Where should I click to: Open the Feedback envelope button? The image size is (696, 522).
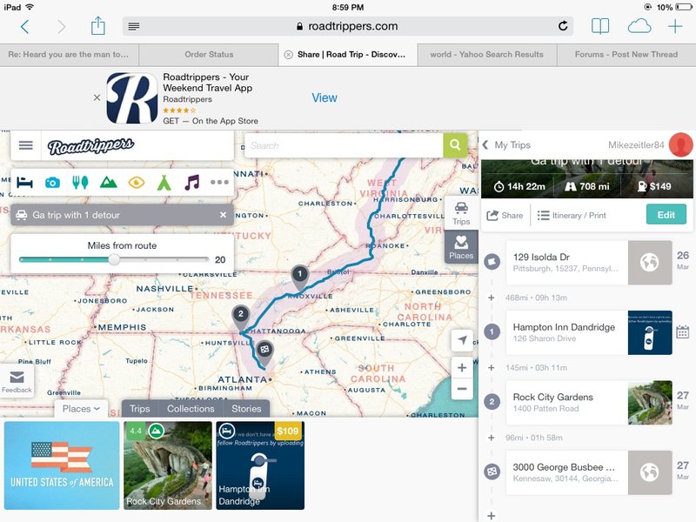(x=17, y=381)
